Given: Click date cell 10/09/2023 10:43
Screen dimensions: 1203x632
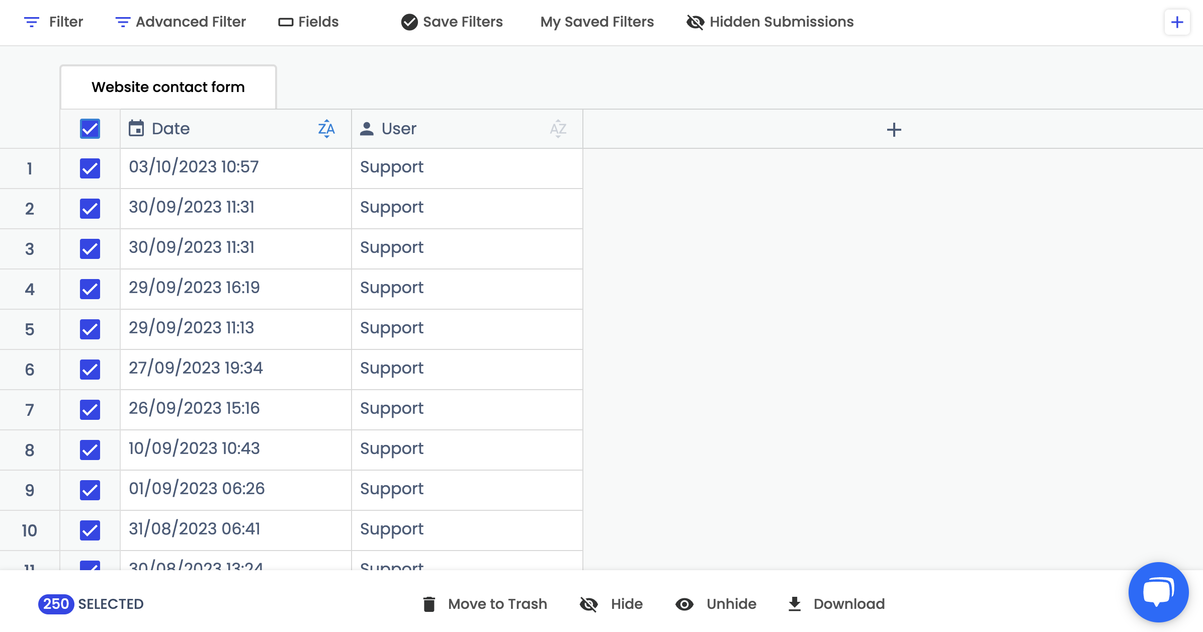Looking at the screenshot, I should point(236,450).
